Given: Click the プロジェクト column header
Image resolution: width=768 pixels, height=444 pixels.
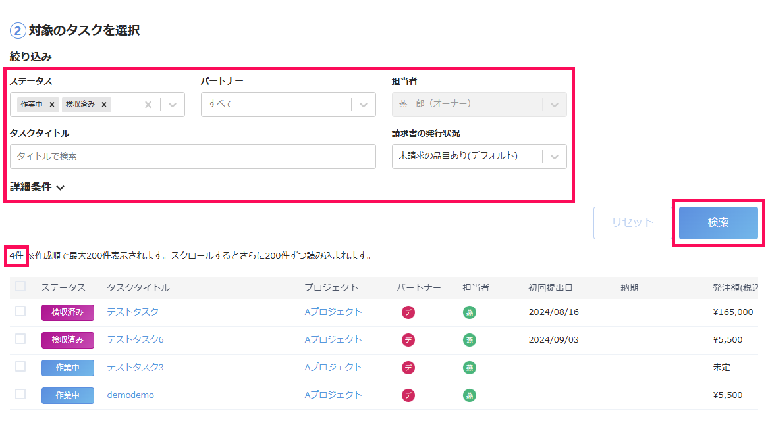Looking at the screenshot, I should tap(331, 288).
